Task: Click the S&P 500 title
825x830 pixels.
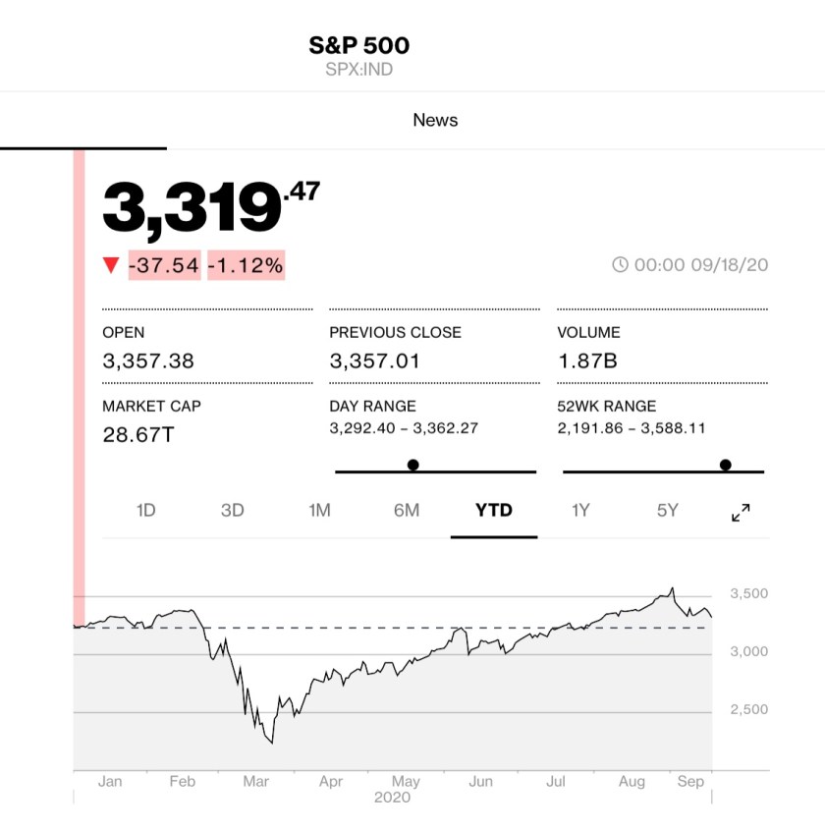Action: click(x=359, y=45)
